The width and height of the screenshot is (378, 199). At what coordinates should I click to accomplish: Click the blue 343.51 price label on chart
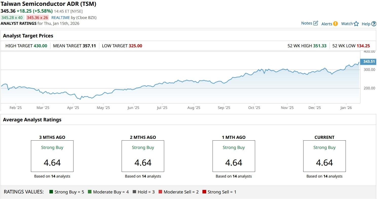tap(369, 61)
